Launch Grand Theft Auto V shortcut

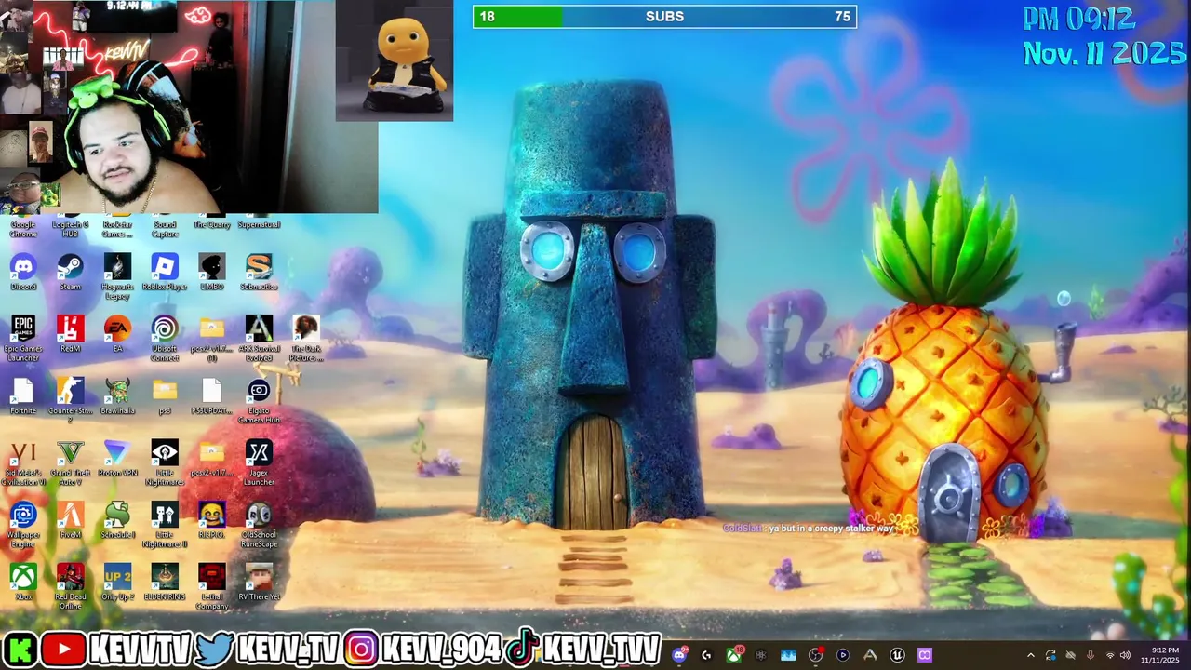pyautogui.click(x=71, y=462)
